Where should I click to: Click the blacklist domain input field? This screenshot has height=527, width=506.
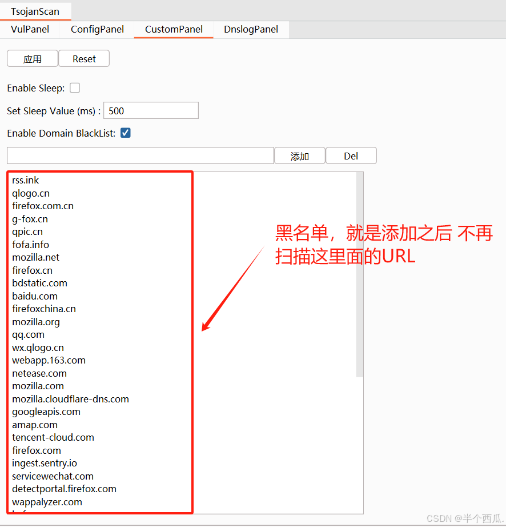pos(140,155)
